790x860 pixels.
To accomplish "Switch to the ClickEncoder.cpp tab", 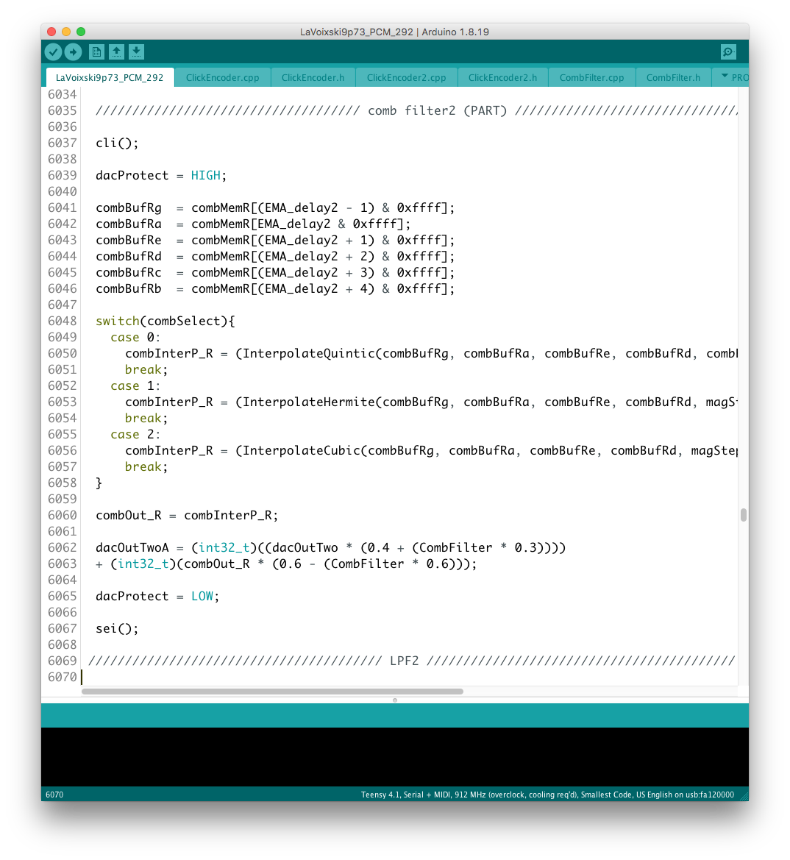I will pyautogui.click(x=222, y=77).
